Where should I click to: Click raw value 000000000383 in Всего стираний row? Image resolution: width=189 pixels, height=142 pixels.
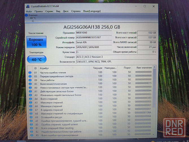(x=143, y=98)
